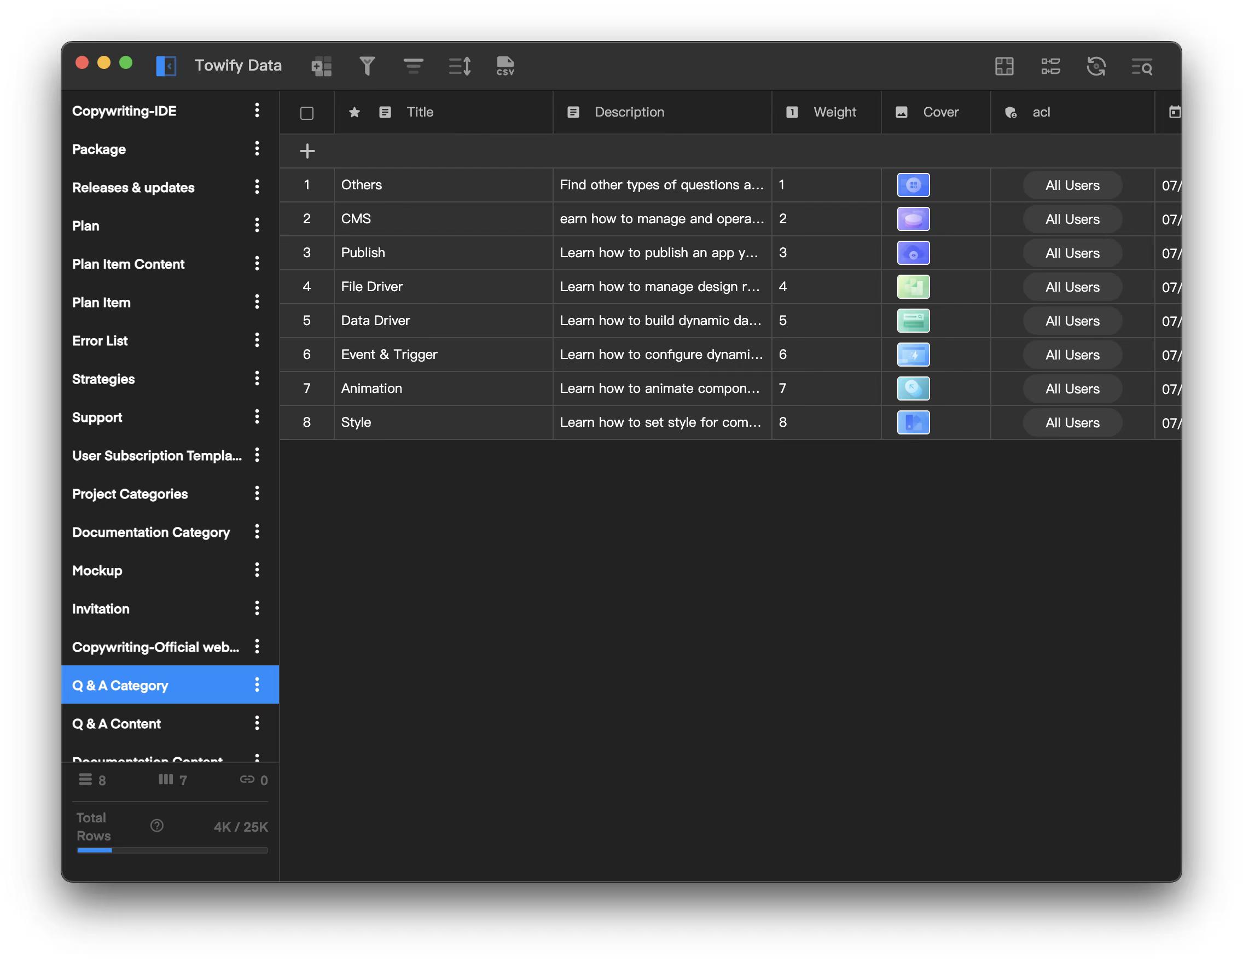The width and height of the screenshot is (1243, 963).
Task: Click the Weight column header label
Action: click(834, 112)
